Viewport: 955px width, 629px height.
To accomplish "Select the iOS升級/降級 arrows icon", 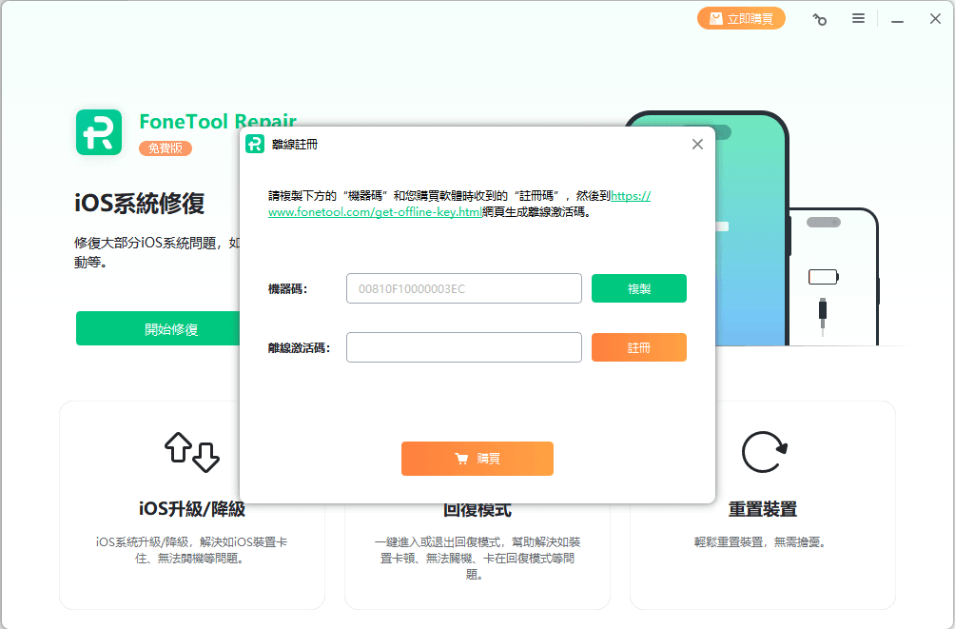I will tap(192, 453).
